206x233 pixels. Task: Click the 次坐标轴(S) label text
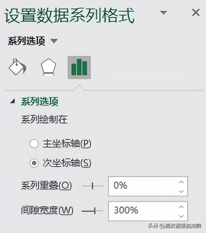[x=67, y=163]
